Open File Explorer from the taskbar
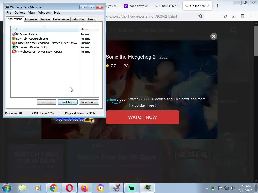Viewport: 258px width, 193px height. tap(22, 188)
